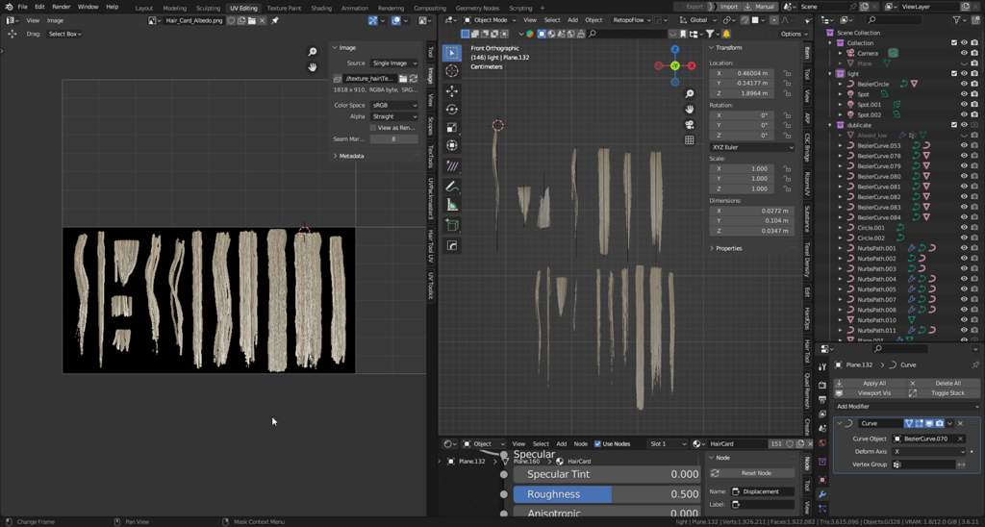Uncheck the Use Nodes checkbox
985x527 pixels.
coord(597,444)
